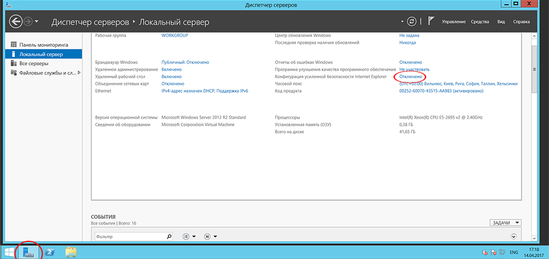Screen dimensions: 549x259
Task: Click the Action Center flag tray icon
Action: click(x=494, y=252)
